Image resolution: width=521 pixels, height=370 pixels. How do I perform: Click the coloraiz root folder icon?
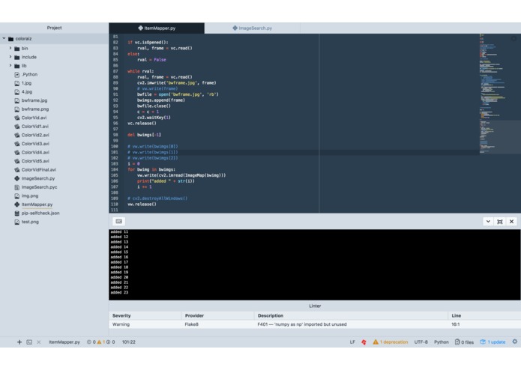pyautogui.click(x=10, y=39)
